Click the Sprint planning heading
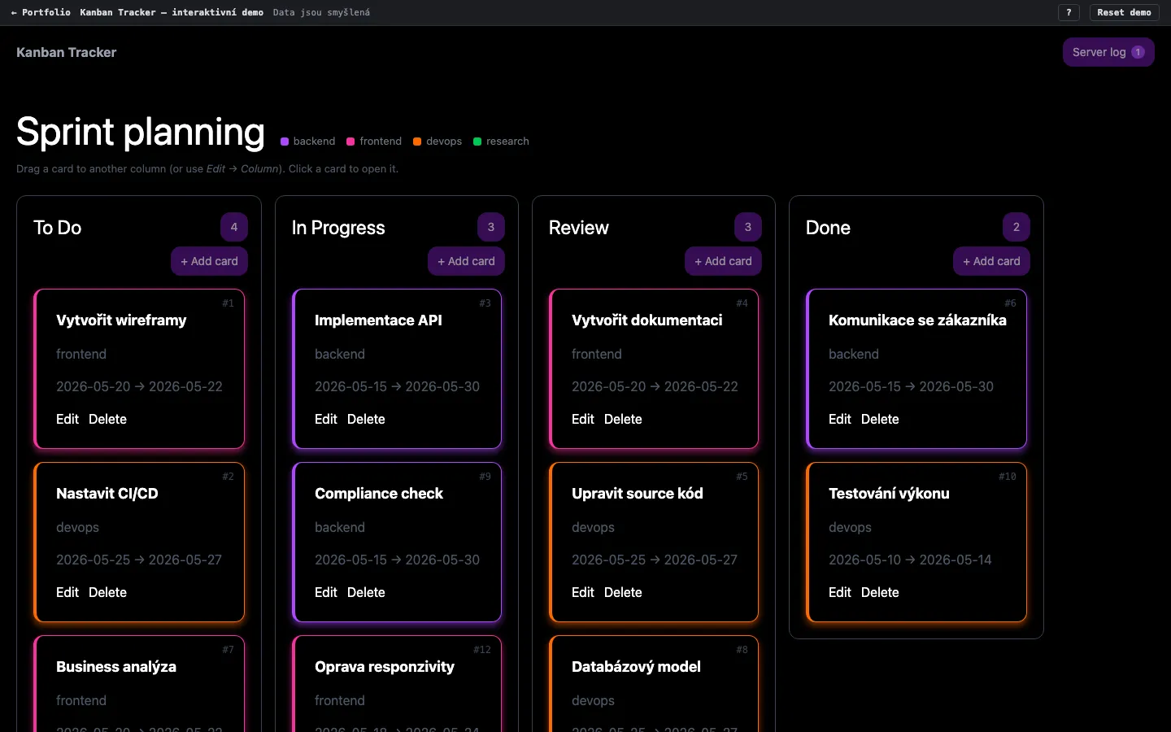The image size is (1171, 732). pos(141,132)
